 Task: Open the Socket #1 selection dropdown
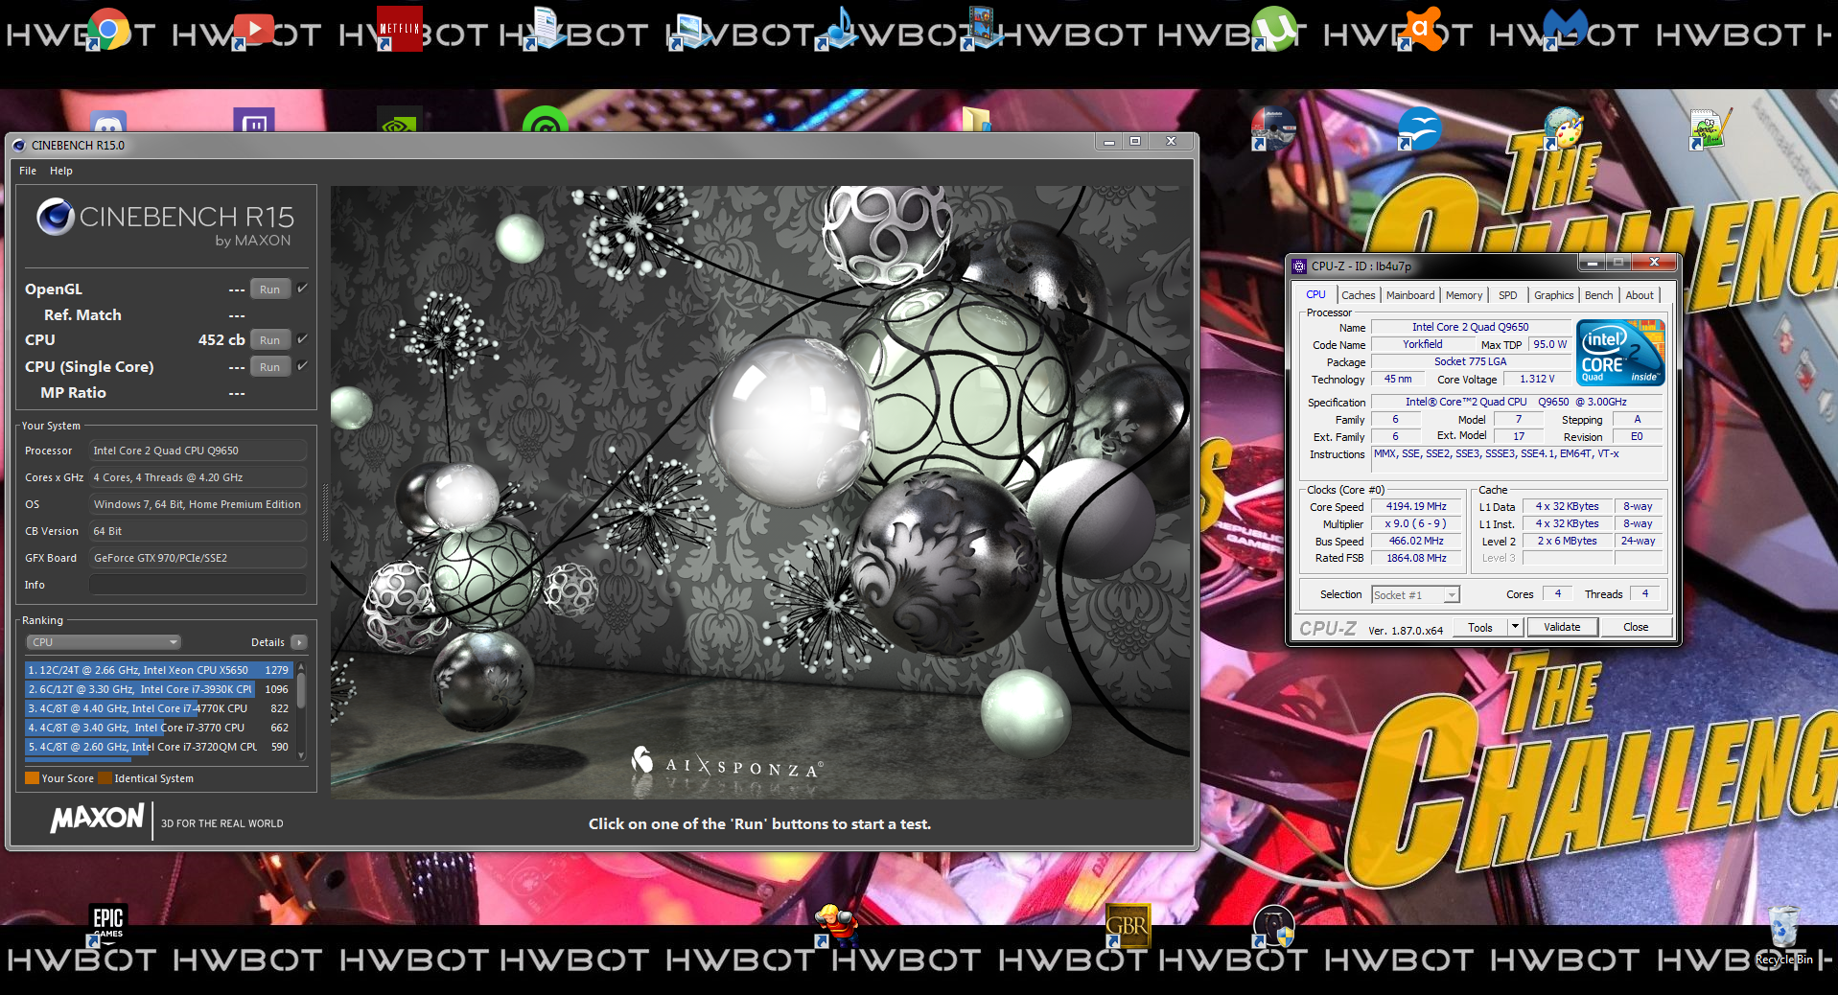click(x=1415, y=595)
